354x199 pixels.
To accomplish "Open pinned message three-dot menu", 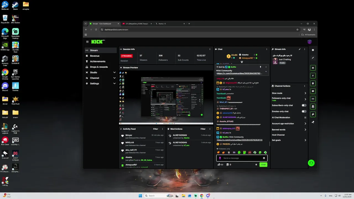I will pyautogui.click(x=266, y=67).
